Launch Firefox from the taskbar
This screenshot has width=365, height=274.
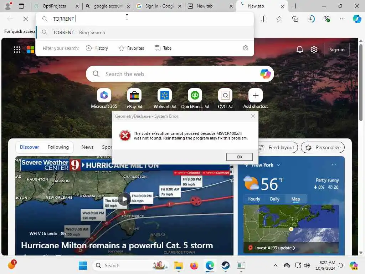(x=194, y=265)
